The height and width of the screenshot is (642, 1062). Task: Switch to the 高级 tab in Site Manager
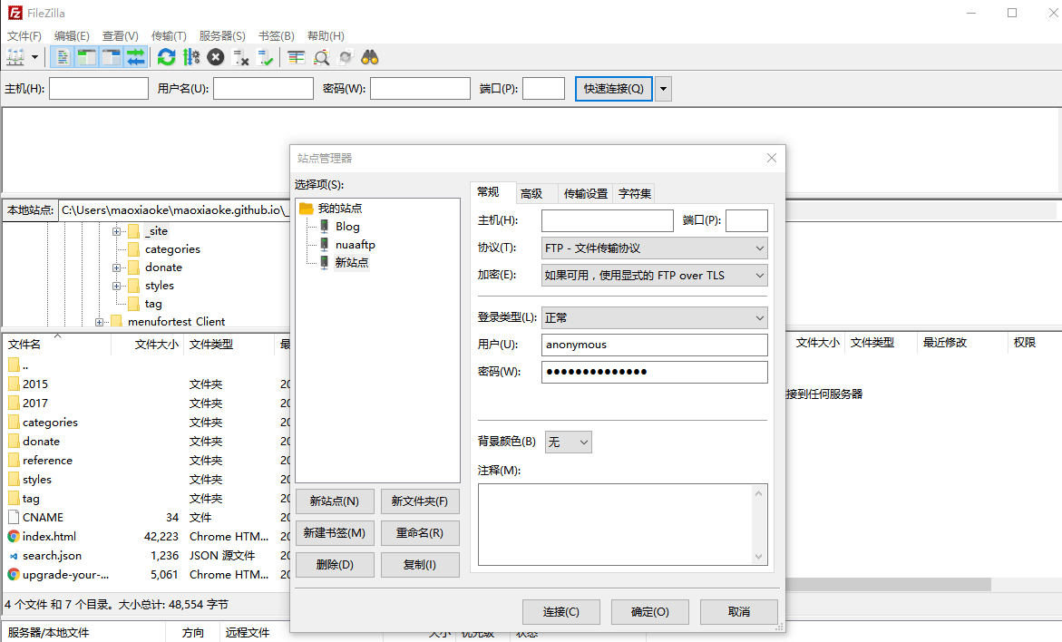coord(535,192)
